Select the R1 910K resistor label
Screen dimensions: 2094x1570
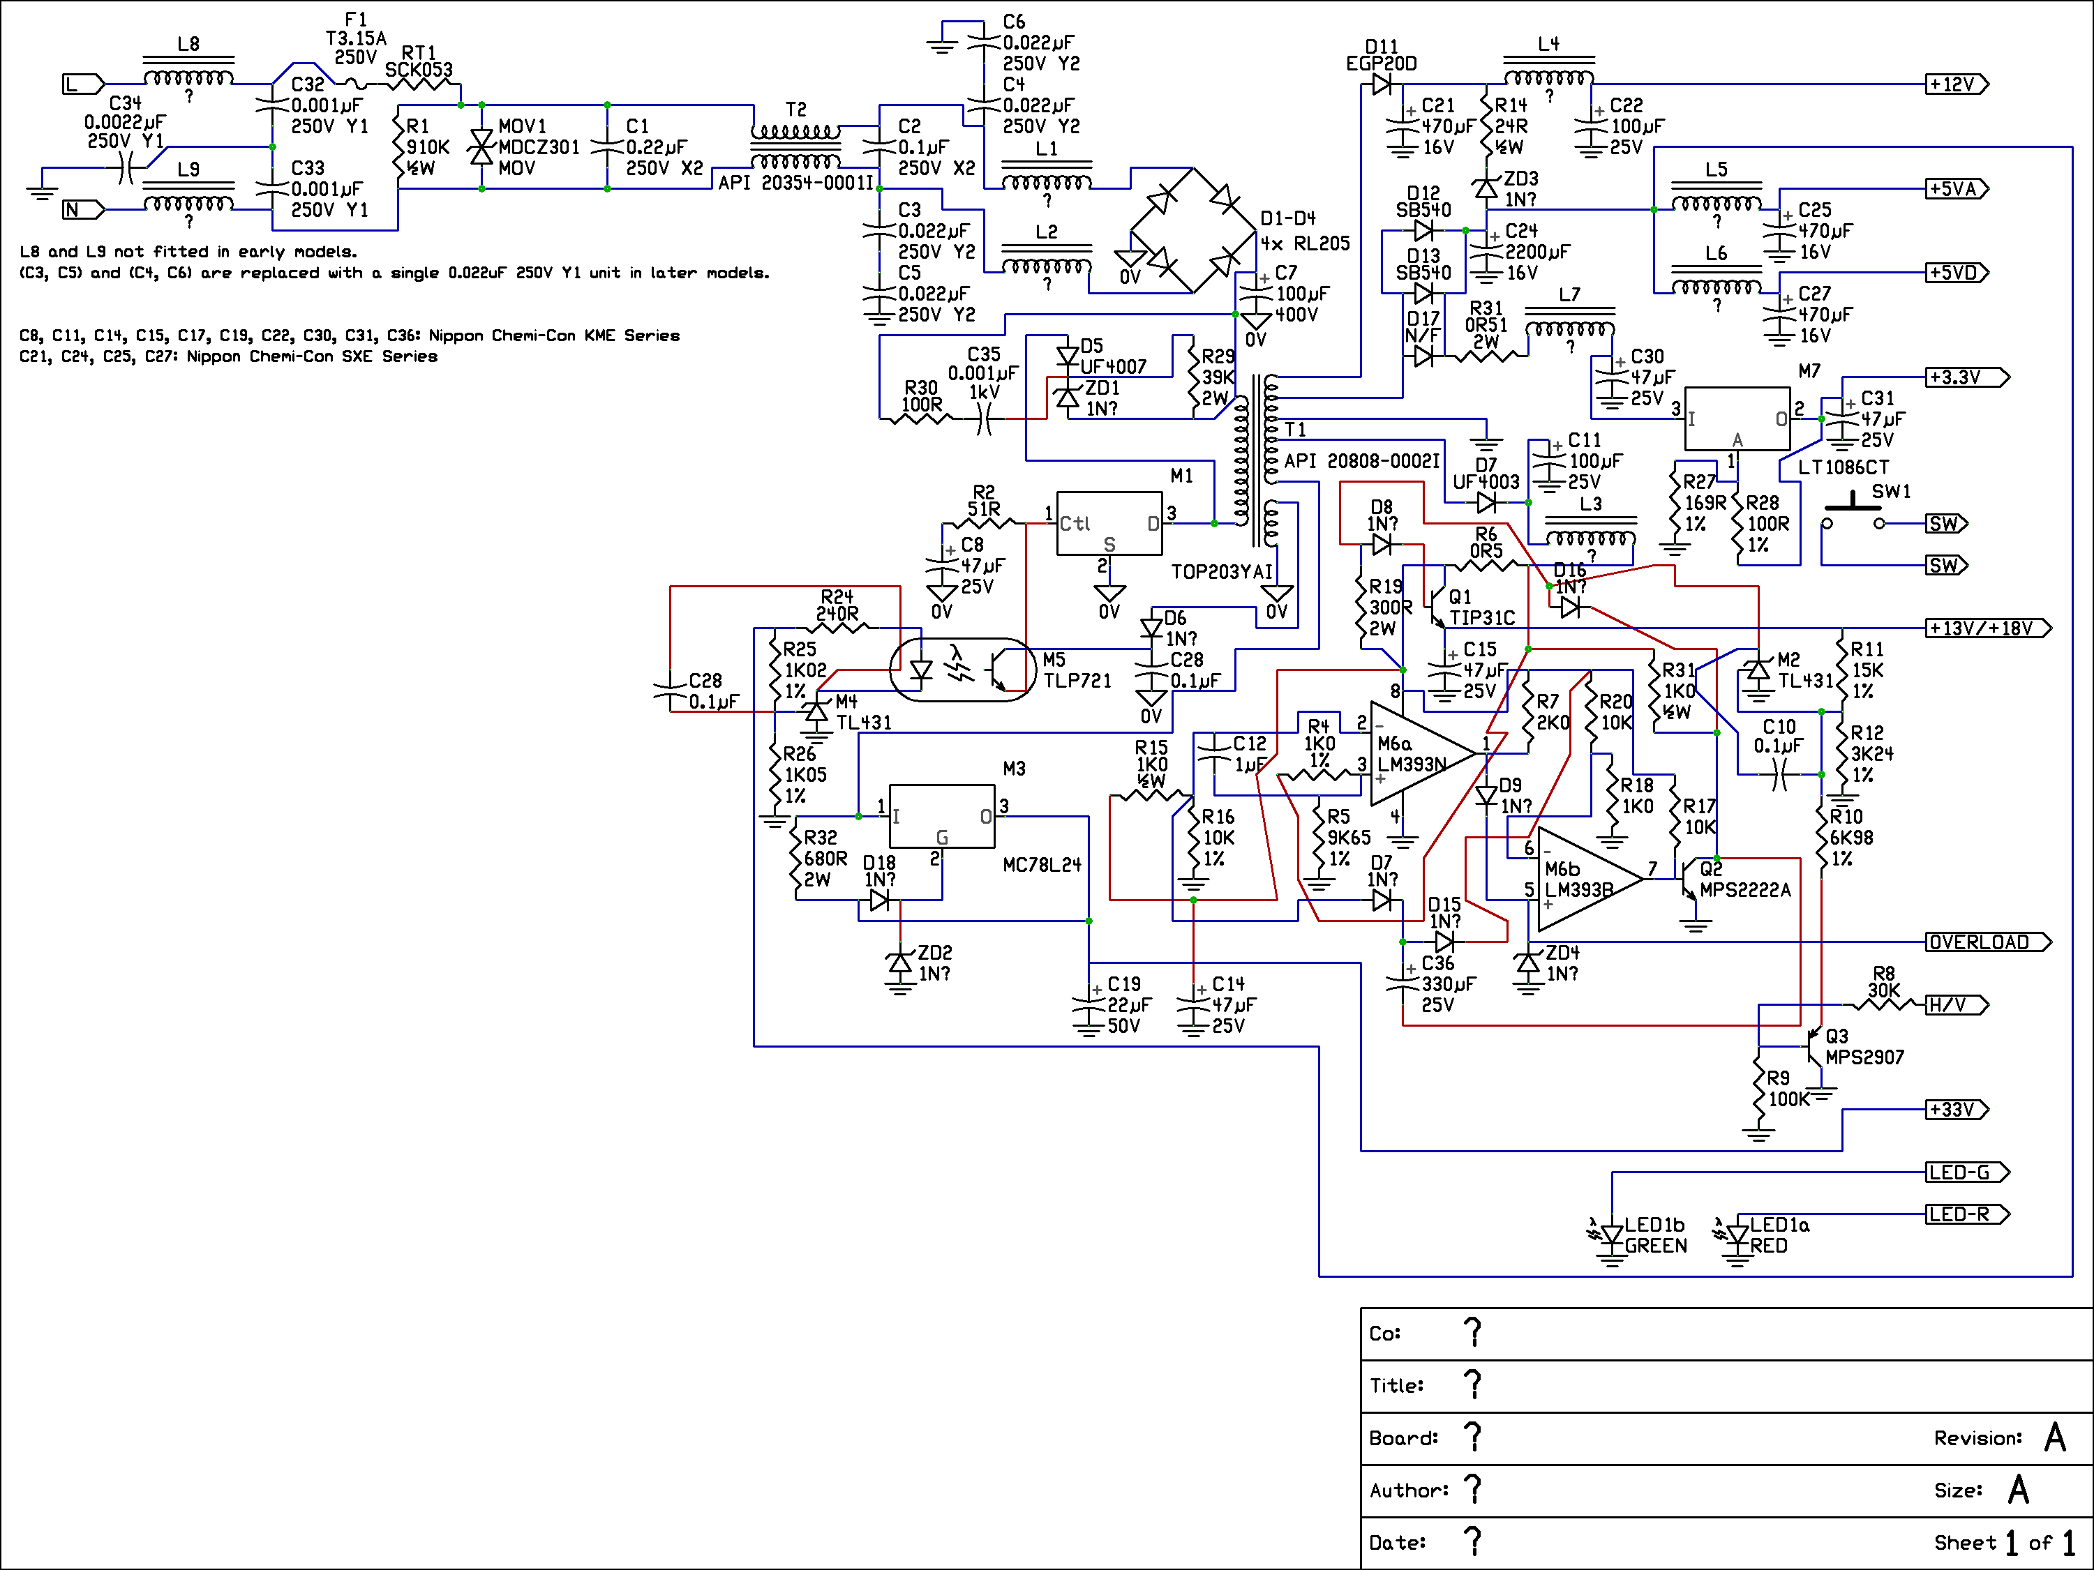pyautogui.click(x=429, y=146)
